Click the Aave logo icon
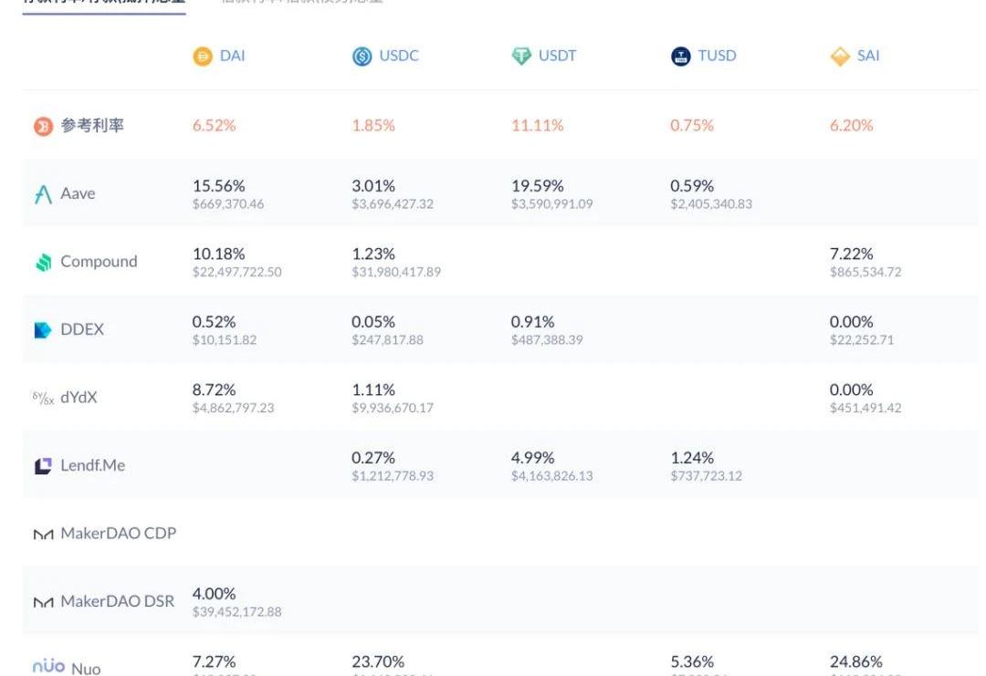986x676 pixels. tap(43, 194)
